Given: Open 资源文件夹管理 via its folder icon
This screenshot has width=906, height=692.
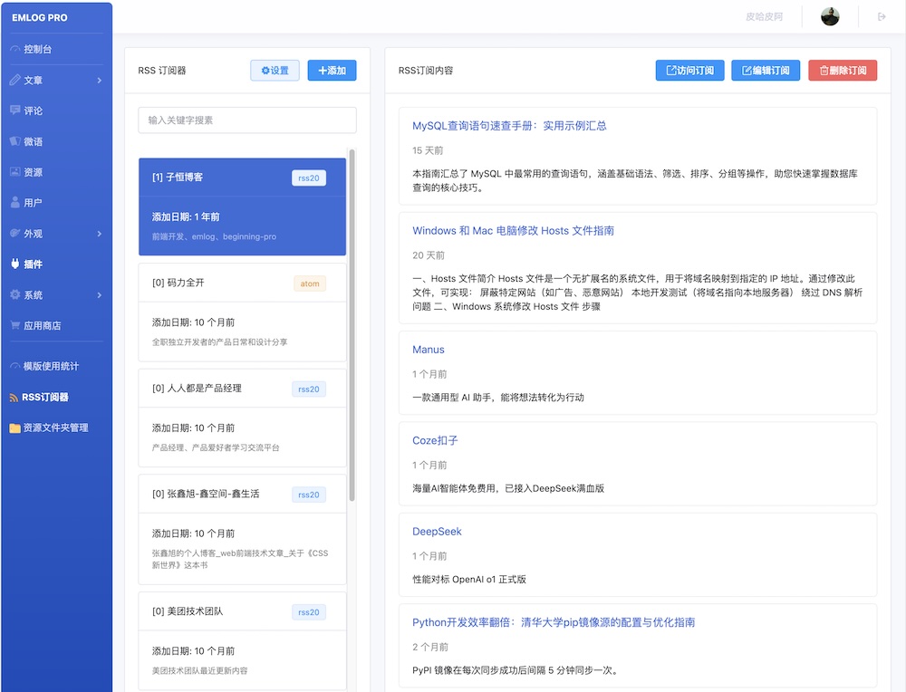Looking at the screenshot, I should coord(14,428).
